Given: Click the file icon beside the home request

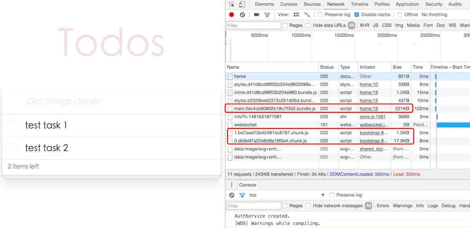Looking at the screenshot, I should tap(230, 76).
